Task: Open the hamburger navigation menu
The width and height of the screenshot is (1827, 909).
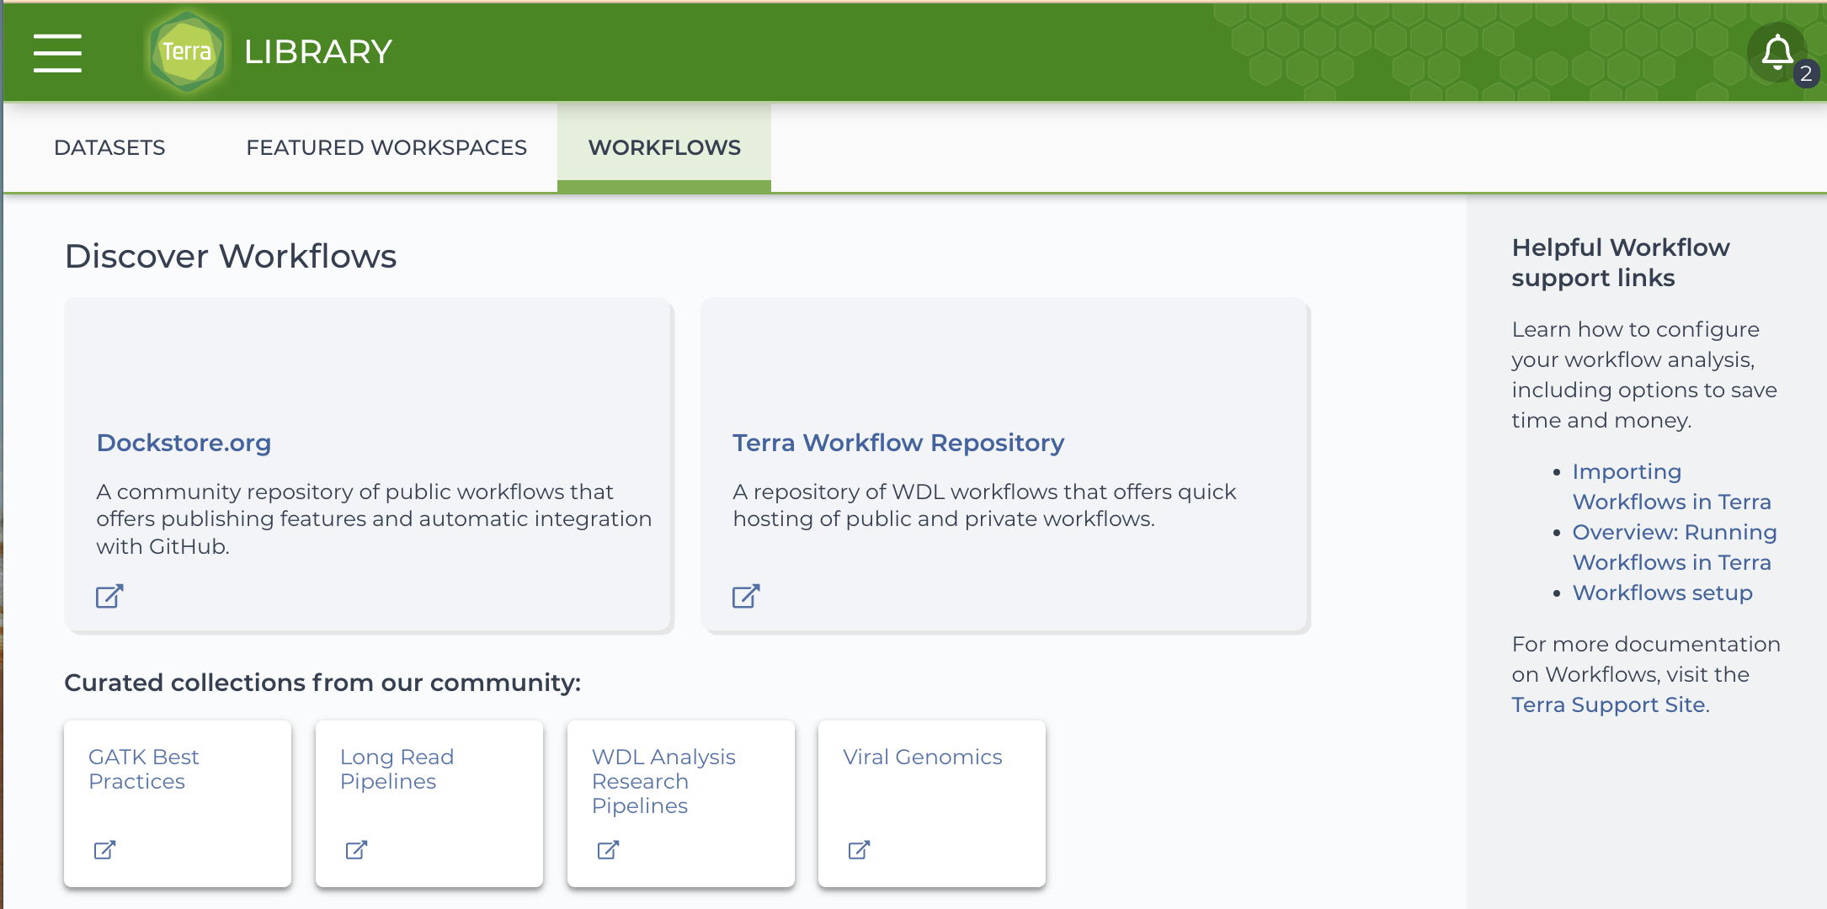Action: (x=57, y=52)
